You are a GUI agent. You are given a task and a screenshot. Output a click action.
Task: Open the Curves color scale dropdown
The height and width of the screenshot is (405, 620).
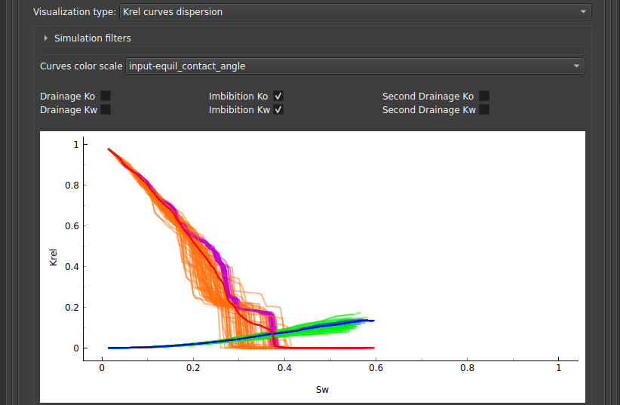pyautogui.click(x=355, y=66)
